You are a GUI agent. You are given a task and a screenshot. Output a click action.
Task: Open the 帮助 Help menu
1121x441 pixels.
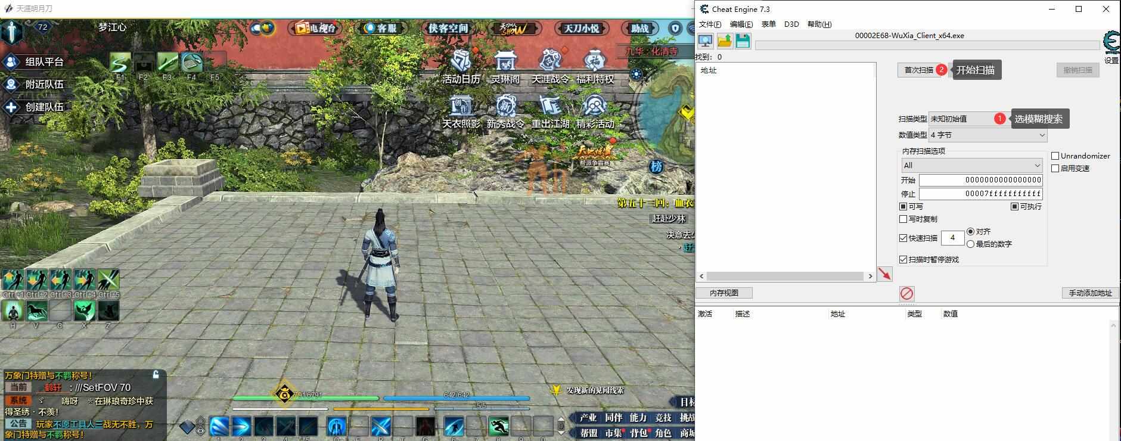(x=819, y=24)
